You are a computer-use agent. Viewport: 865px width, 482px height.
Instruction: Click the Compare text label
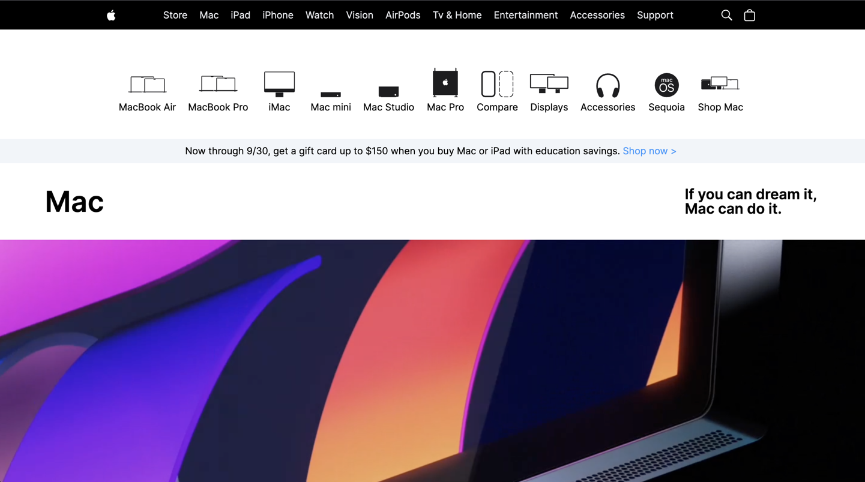click(x=497, y=107)
